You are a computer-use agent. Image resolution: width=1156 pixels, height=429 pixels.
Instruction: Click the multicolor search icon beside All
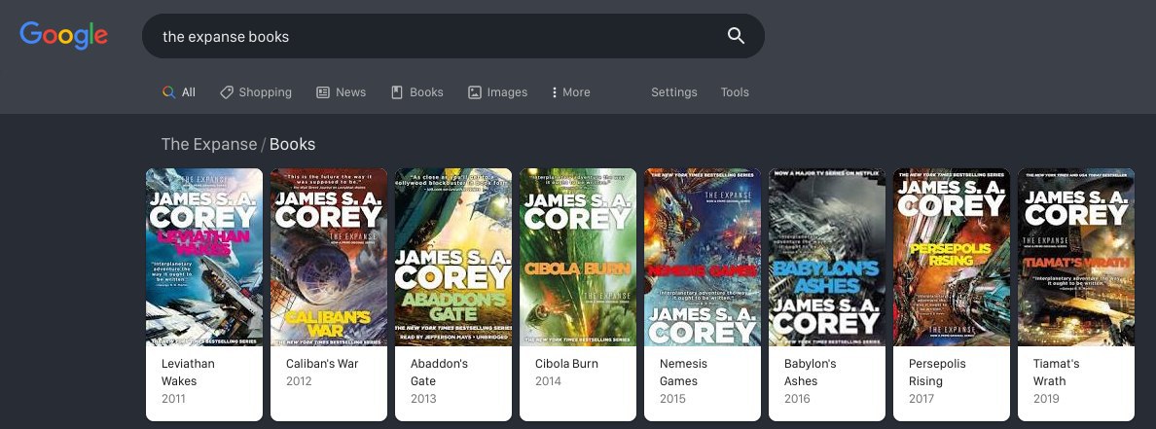(x=169, y=92)
